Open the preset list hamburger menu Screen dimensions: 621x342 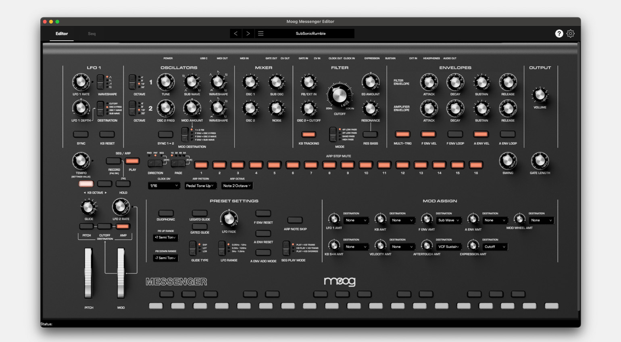click(x=260, y=33)
